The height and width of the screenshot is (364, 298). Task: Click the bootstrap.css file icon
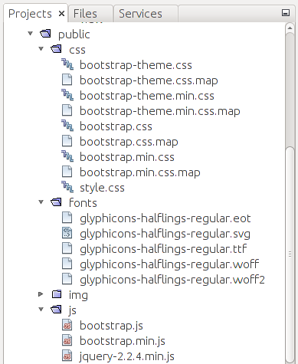pos(67,126)
